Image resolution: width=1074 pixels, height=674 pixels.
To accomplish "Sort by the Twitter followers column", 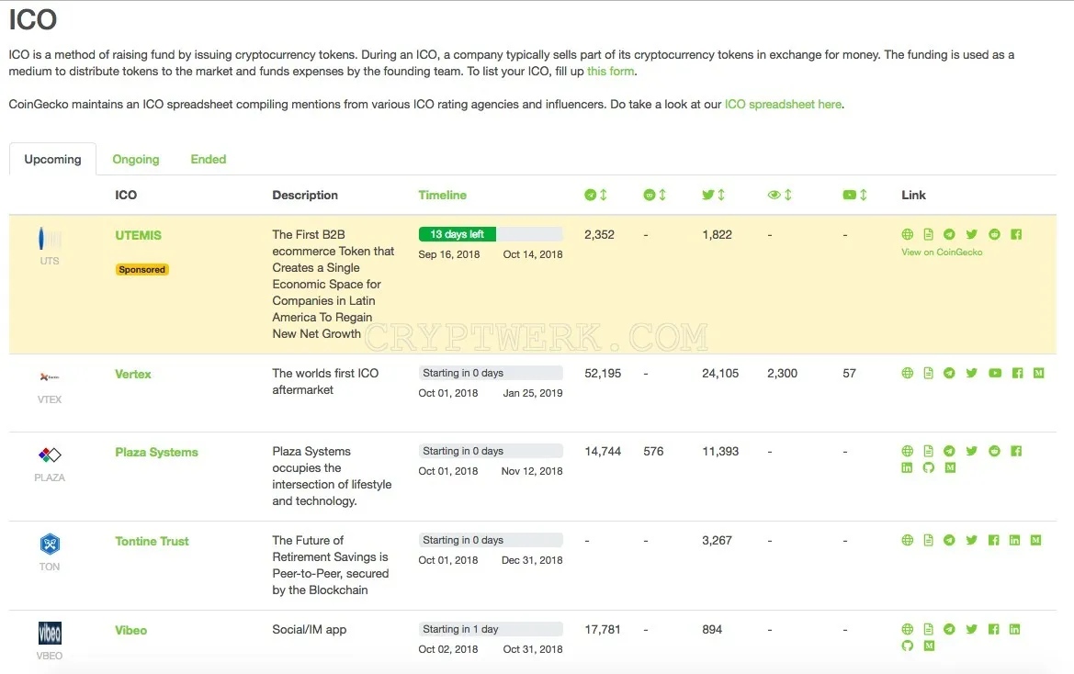I will click(x=713, y=195).
